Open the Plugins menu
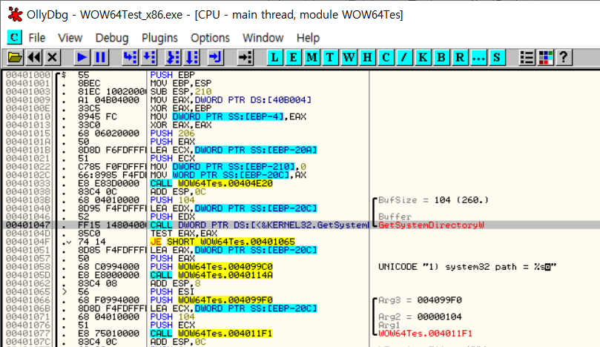Screen dimensions: 600x347 [159, 38]
